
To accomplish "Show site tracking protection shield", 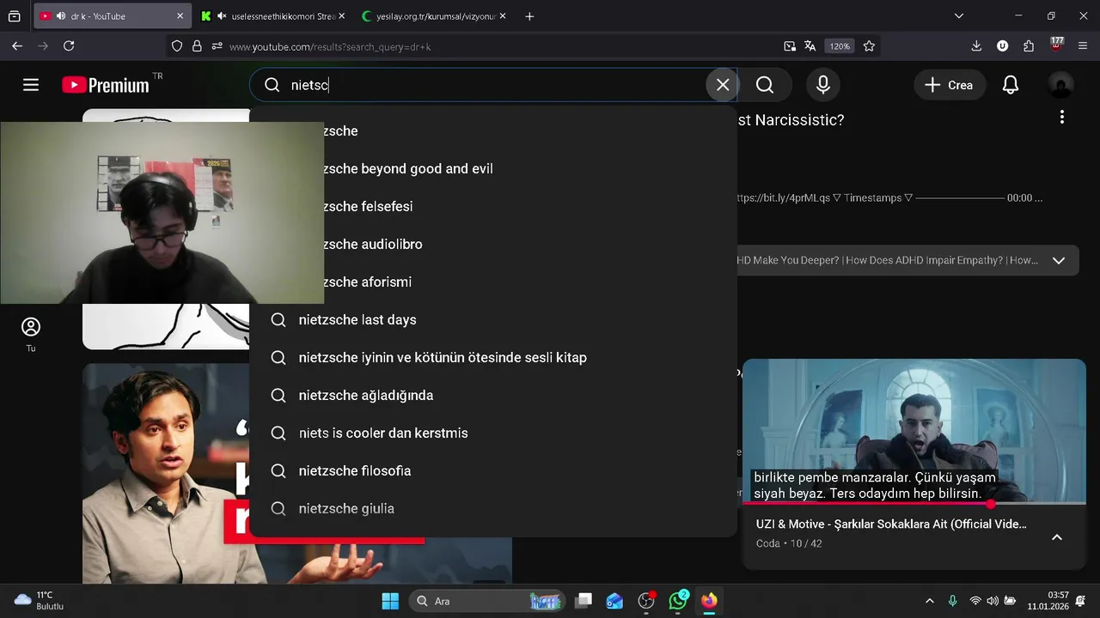I will 177,46.
